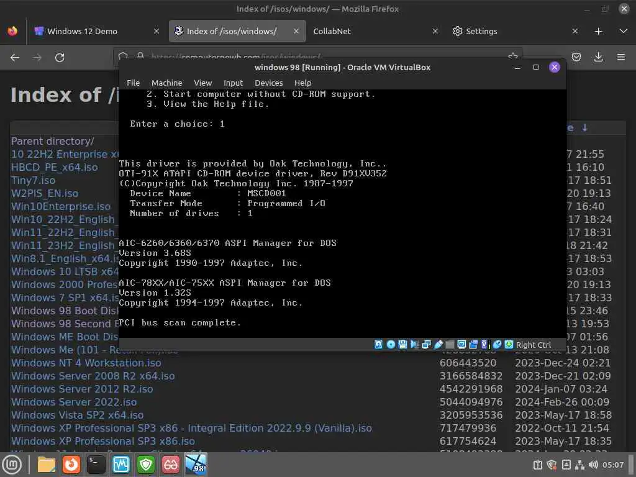Screen dimensions: 636x477
Task: Open Windows Server 2022.iso link
Action: (x=74, y=402)
